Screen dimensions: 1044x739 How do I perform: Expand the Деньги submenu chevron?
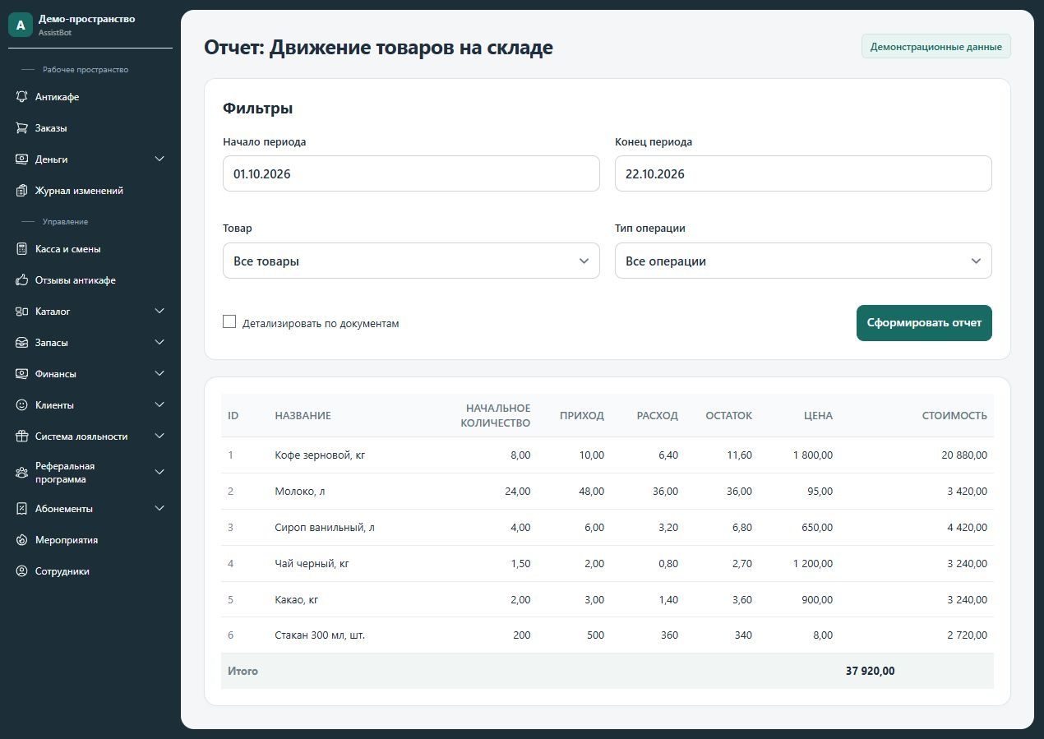tap(160, 159)
